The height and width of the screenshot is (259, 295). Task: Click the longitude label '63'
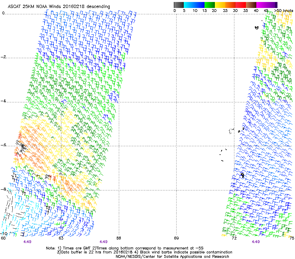(61, 238)
